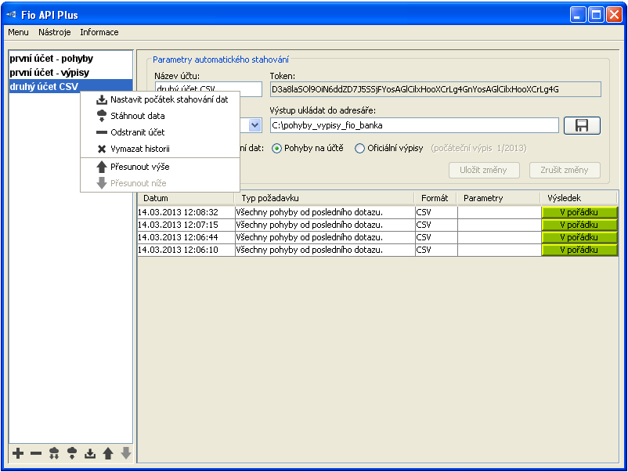The image size is (628, 472).
Task: Select the 'Pohyby na účtě' radio button
Action: (277, 149)
